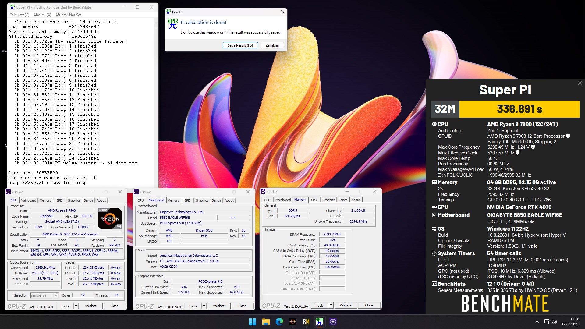585x329 pixels.
Task: Open Graphics tab in first CPU-Z window
Action: point(74,200)
